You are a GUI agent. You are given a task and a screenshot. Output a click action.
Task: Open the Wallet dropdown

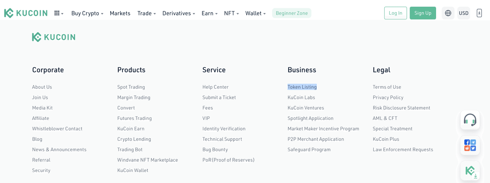pyautogui.click(x=255, y=13)
